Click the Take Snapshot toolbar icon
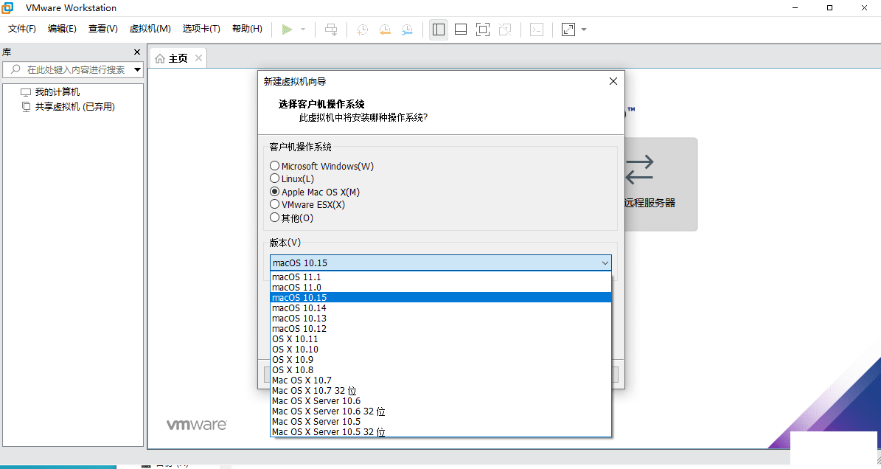Screen dimensions: 881x469 coord(363,29)
